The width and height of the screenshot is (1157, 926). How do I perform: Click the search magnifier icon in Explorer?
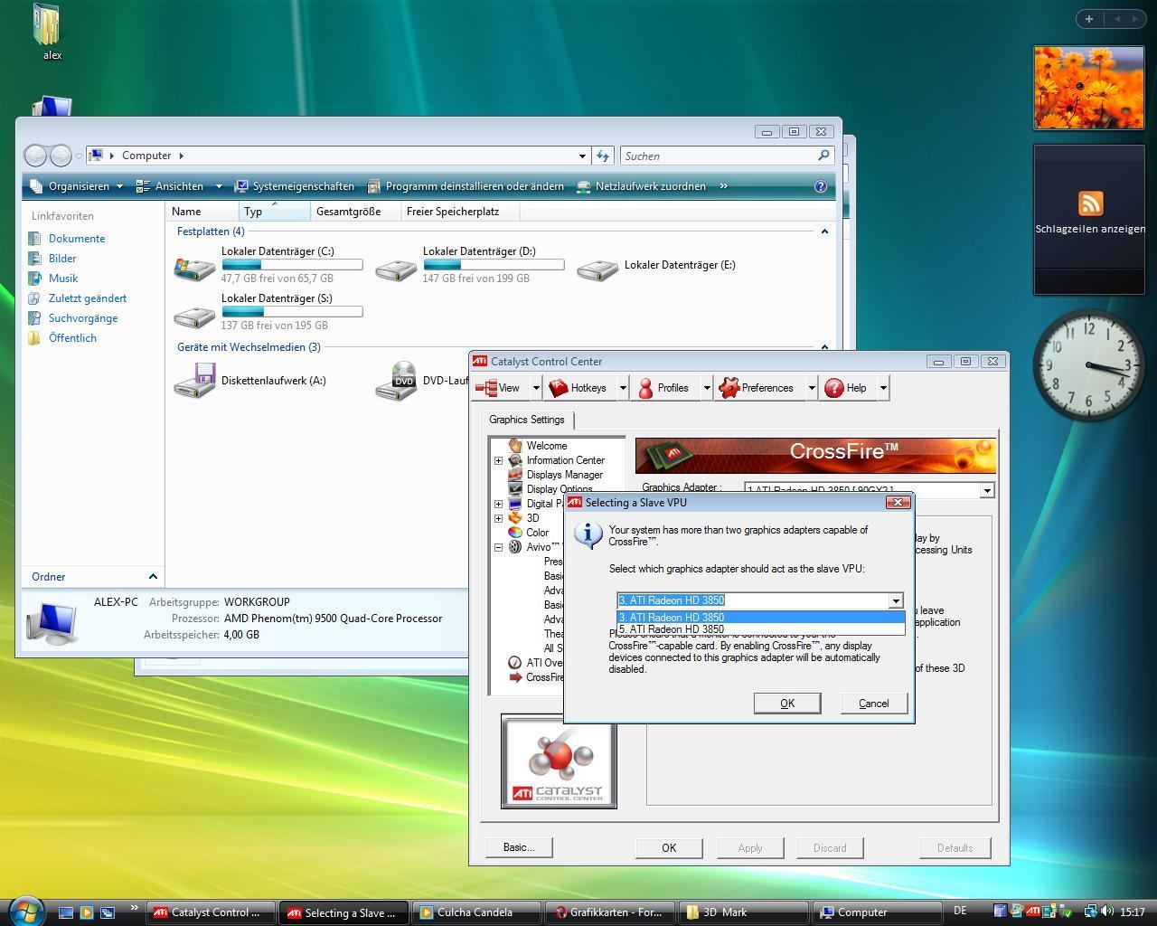pyautogui.click(x=823, y=156)
